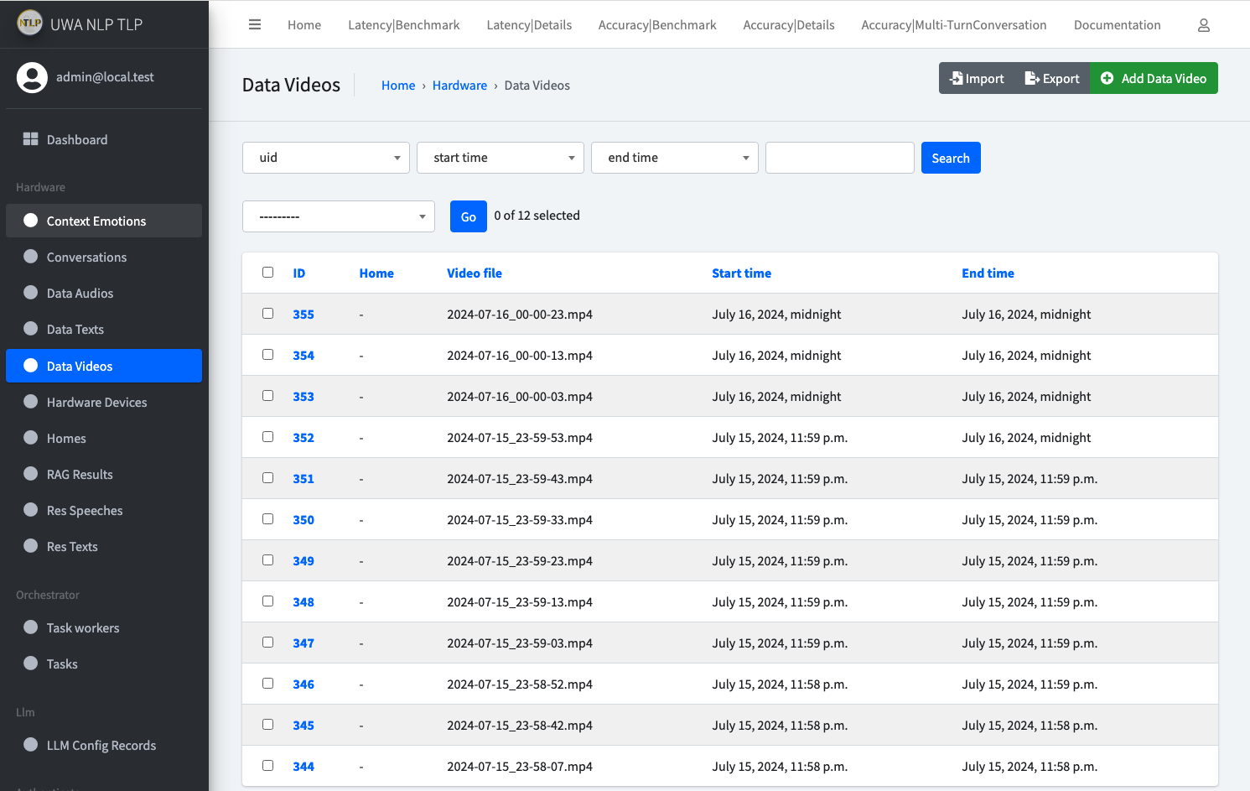Open the user account icon in navbar
The image size is (1250, 791).
point(1203,25)
